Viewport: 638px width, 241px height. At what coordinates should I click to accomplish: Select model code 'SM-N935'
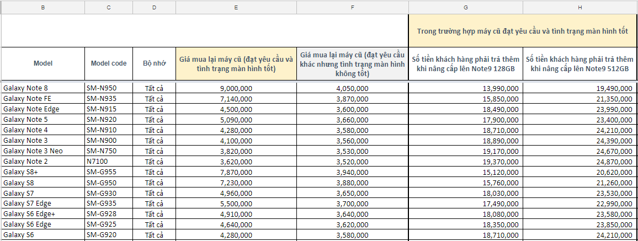109,98
